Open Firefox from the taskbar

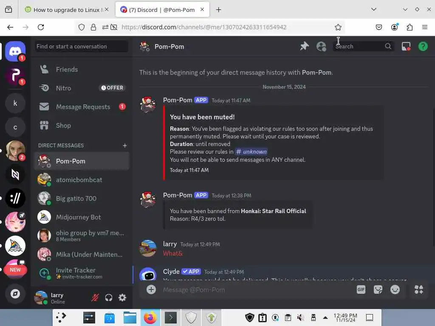(x=150, y=318)
